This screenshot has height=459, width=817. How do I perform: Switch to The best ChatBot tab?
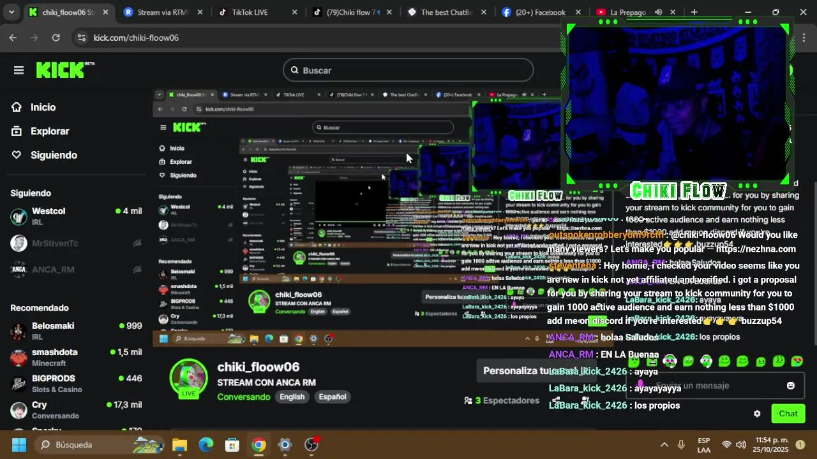447,12
